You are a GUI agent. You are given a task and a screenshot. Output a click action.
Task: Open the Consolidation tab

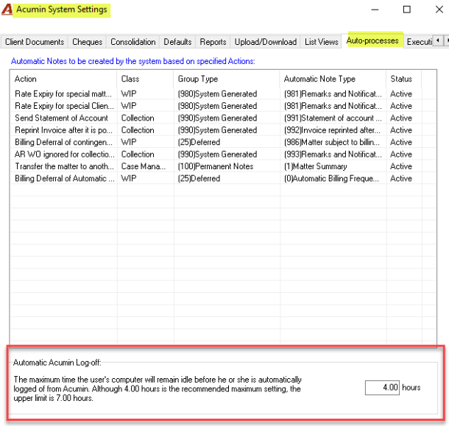point(133,42)
